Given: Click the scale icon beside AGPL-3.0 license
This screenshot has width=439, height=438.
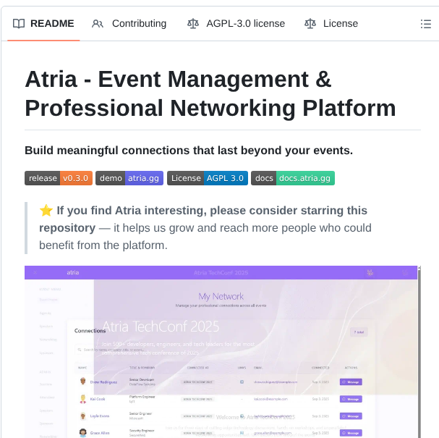Looking at the screenshot, I should tap(192, 24).
